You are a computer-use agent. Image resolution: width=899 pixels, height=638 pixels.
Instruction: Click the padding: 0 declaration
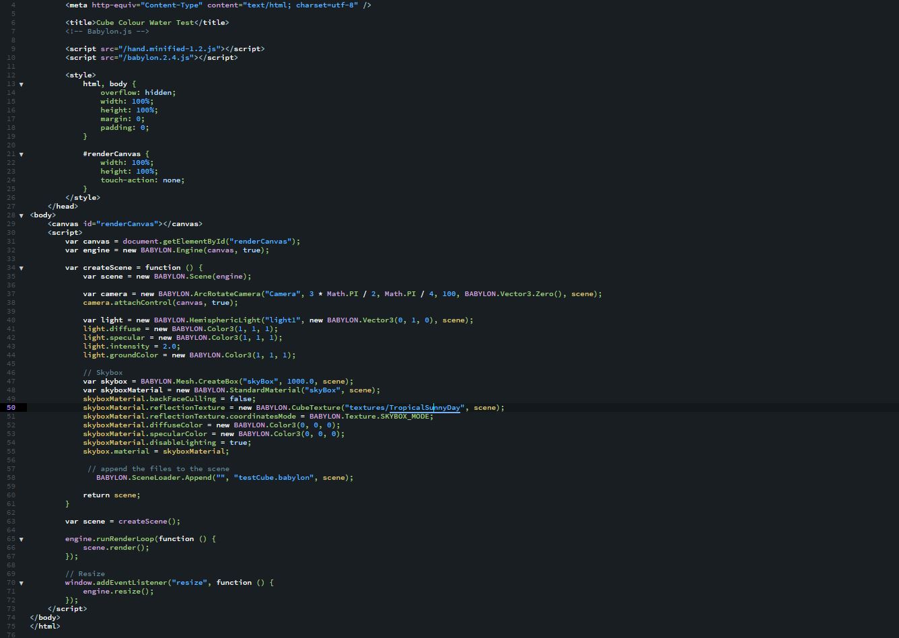coord(124,127)
